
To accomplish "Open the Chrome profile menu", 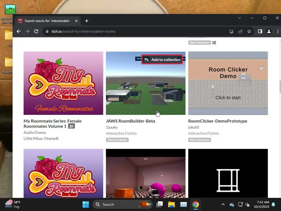I will [269, 31].
